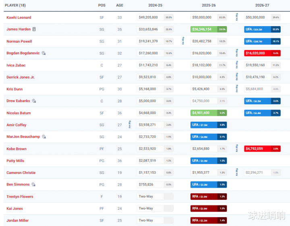Image resolution: width=290 pixels, height=226 pixels.
Task: Select Kawhi Leonard's $49,205,800 2024-25 salary
Action: tap(155, 17)
